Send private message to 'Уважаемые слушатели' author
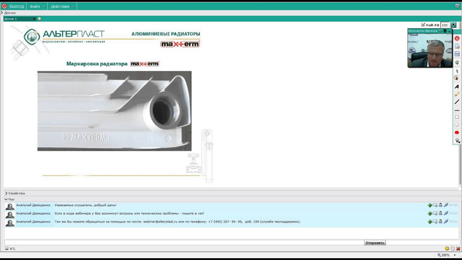The width and height of the screenshot is (462, 260). tap(435, 205)
